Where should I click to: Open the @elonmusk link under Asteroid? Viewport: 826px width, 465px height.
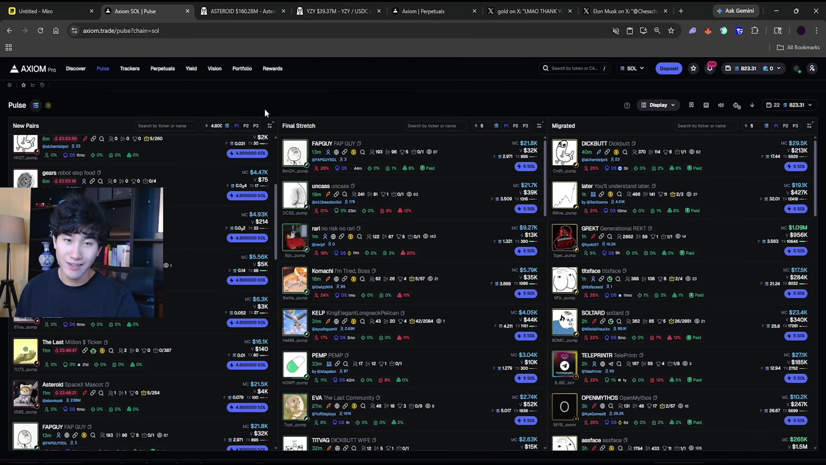(x=52, y=401)
